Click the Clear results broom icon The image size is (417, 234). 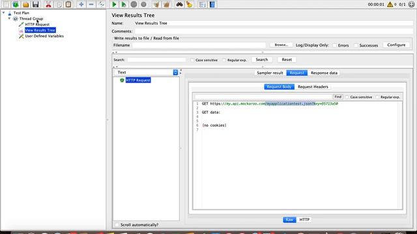pos(156,5)
